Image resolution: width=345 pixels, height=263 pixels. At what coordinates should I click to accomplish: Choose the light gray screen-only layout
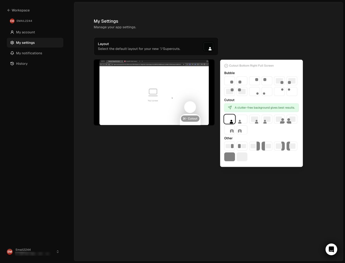tap(242, 157)
